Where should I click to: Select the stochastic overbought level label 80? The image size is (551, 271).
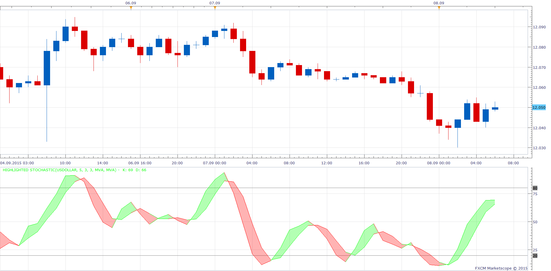click(x=535, y=188)
